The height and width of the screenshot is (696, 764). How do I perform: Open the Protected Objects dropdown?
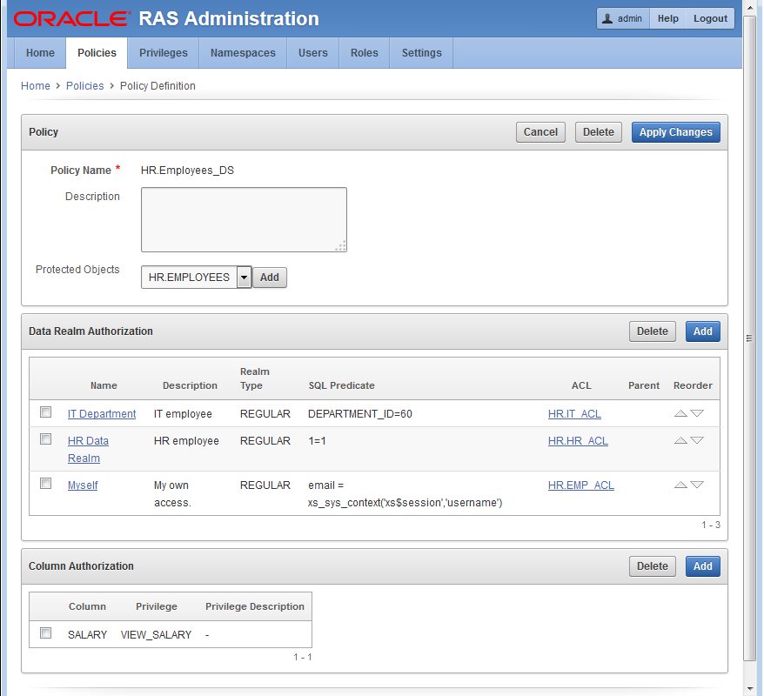(x=244, y=278)
